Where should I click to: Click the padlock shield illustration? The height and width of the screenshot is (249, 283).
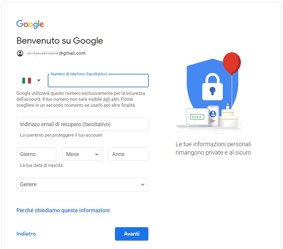213,87
